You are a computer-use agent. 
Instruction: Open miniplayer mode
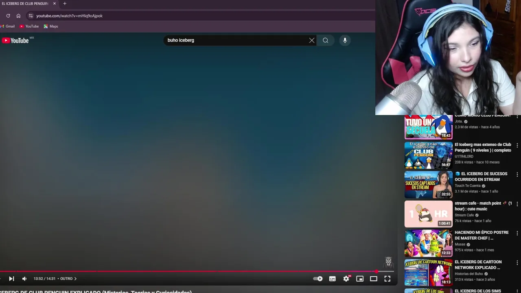click(360, 279)
